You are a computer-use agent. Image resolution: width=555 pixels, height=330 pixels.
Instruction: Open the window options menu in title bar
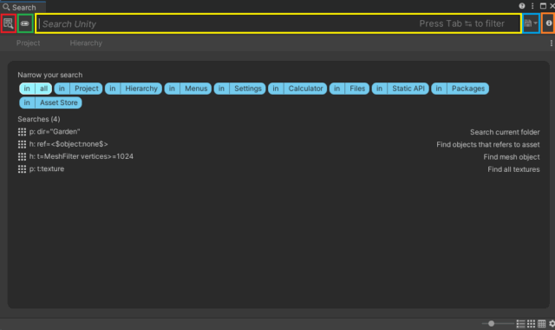coord(532,6)
